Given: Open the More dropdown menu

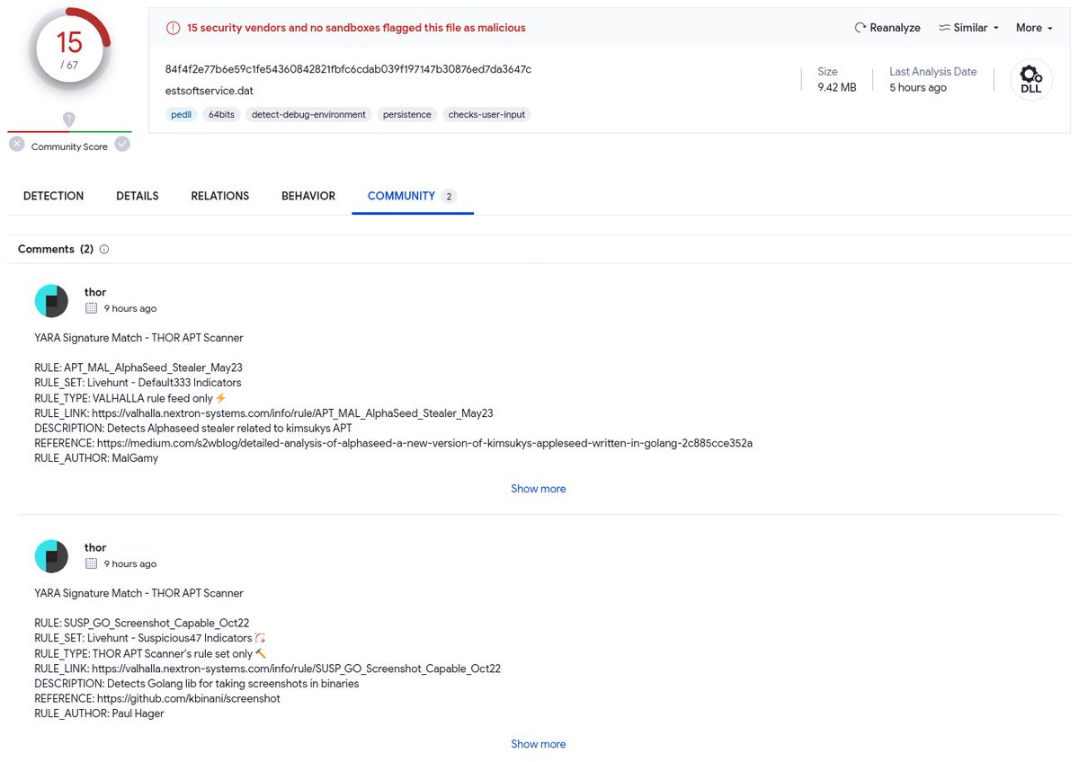Looking at the screenshot, I should [x=1034, y=28].
